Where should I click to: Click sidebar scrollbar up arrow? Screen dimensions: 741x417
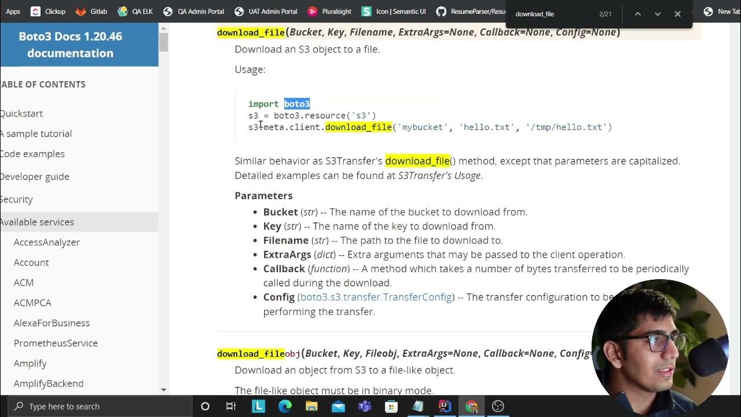(163, 28)
